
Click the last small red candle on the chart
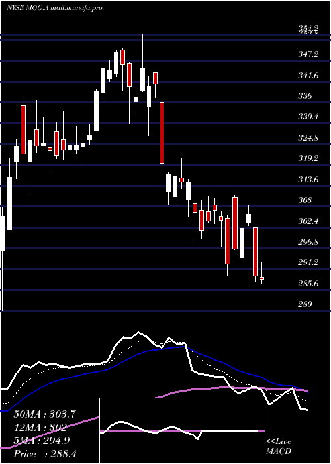point(262,278)
